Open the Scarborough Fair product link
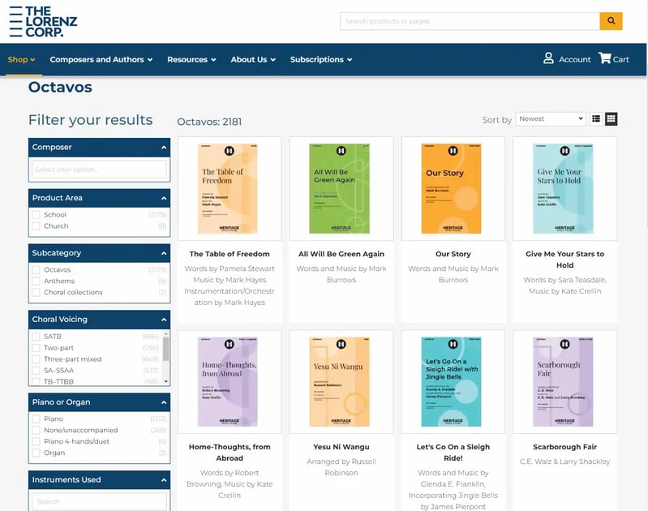Image resolution: width=648 pixels, height=511 pixels. point(564,447)
